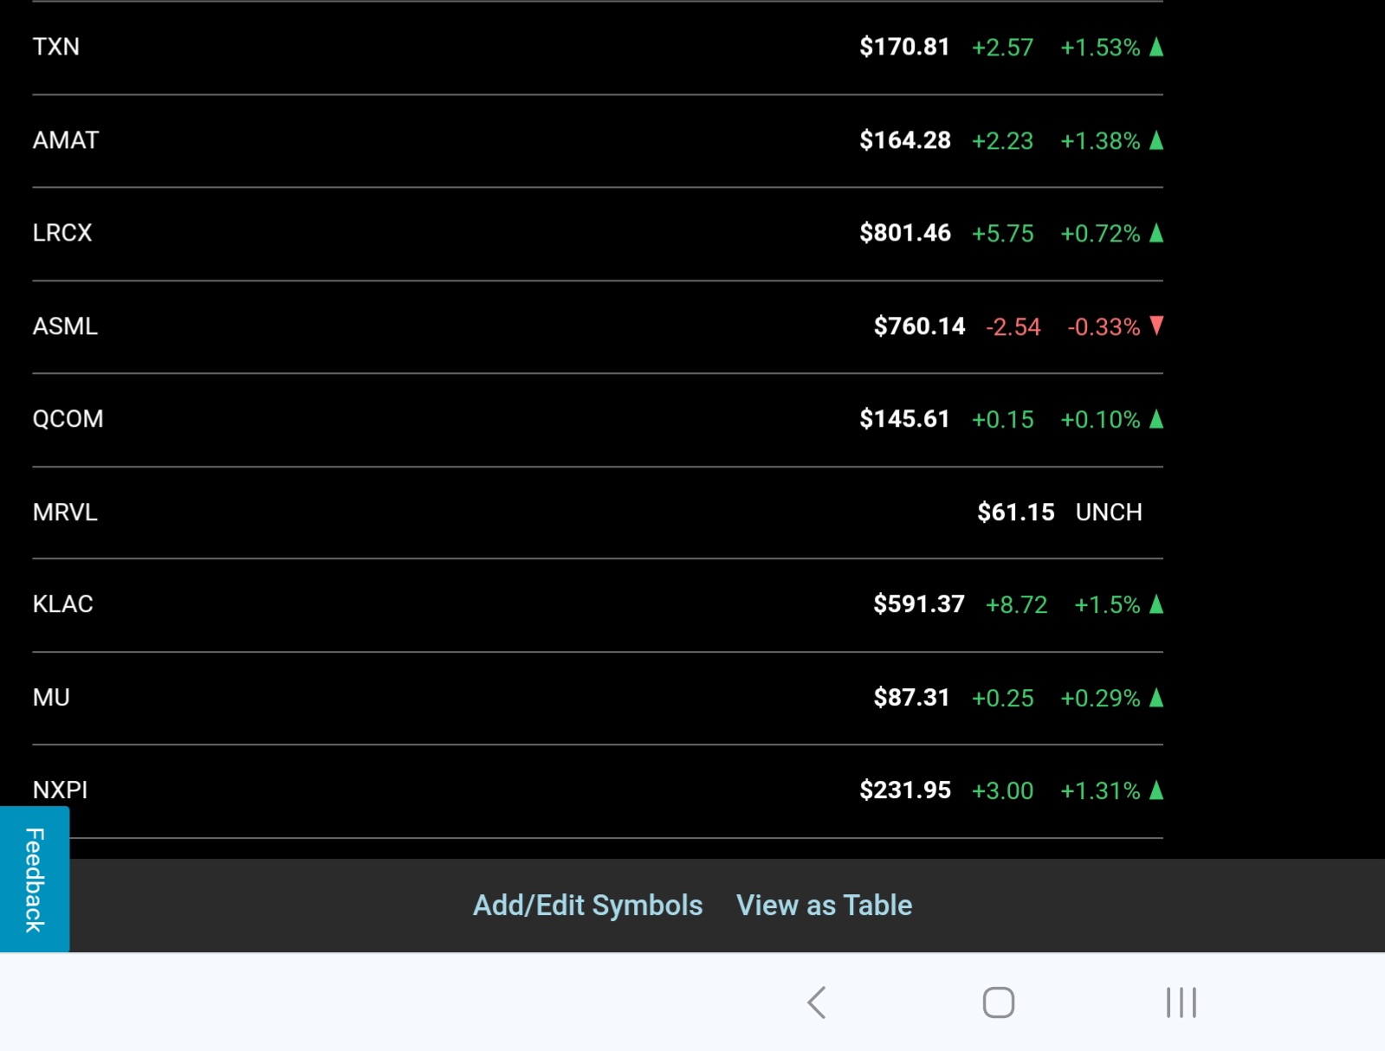
Task: Click the green up arrow for TXN
Action: coord(1156,47)
